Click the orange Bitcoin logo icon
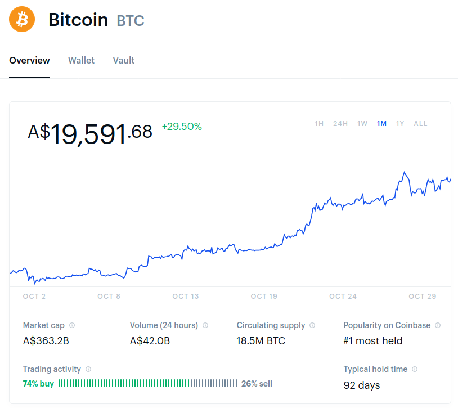Image resolution: width=458 pixels, height=408 pixels. pyautogui.click(x=22, y=19)
